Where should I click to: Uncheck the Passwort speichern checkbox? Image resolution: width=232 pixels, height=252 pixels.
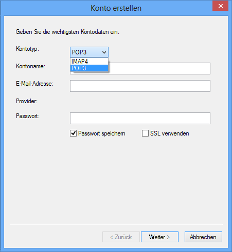point(73,133)
